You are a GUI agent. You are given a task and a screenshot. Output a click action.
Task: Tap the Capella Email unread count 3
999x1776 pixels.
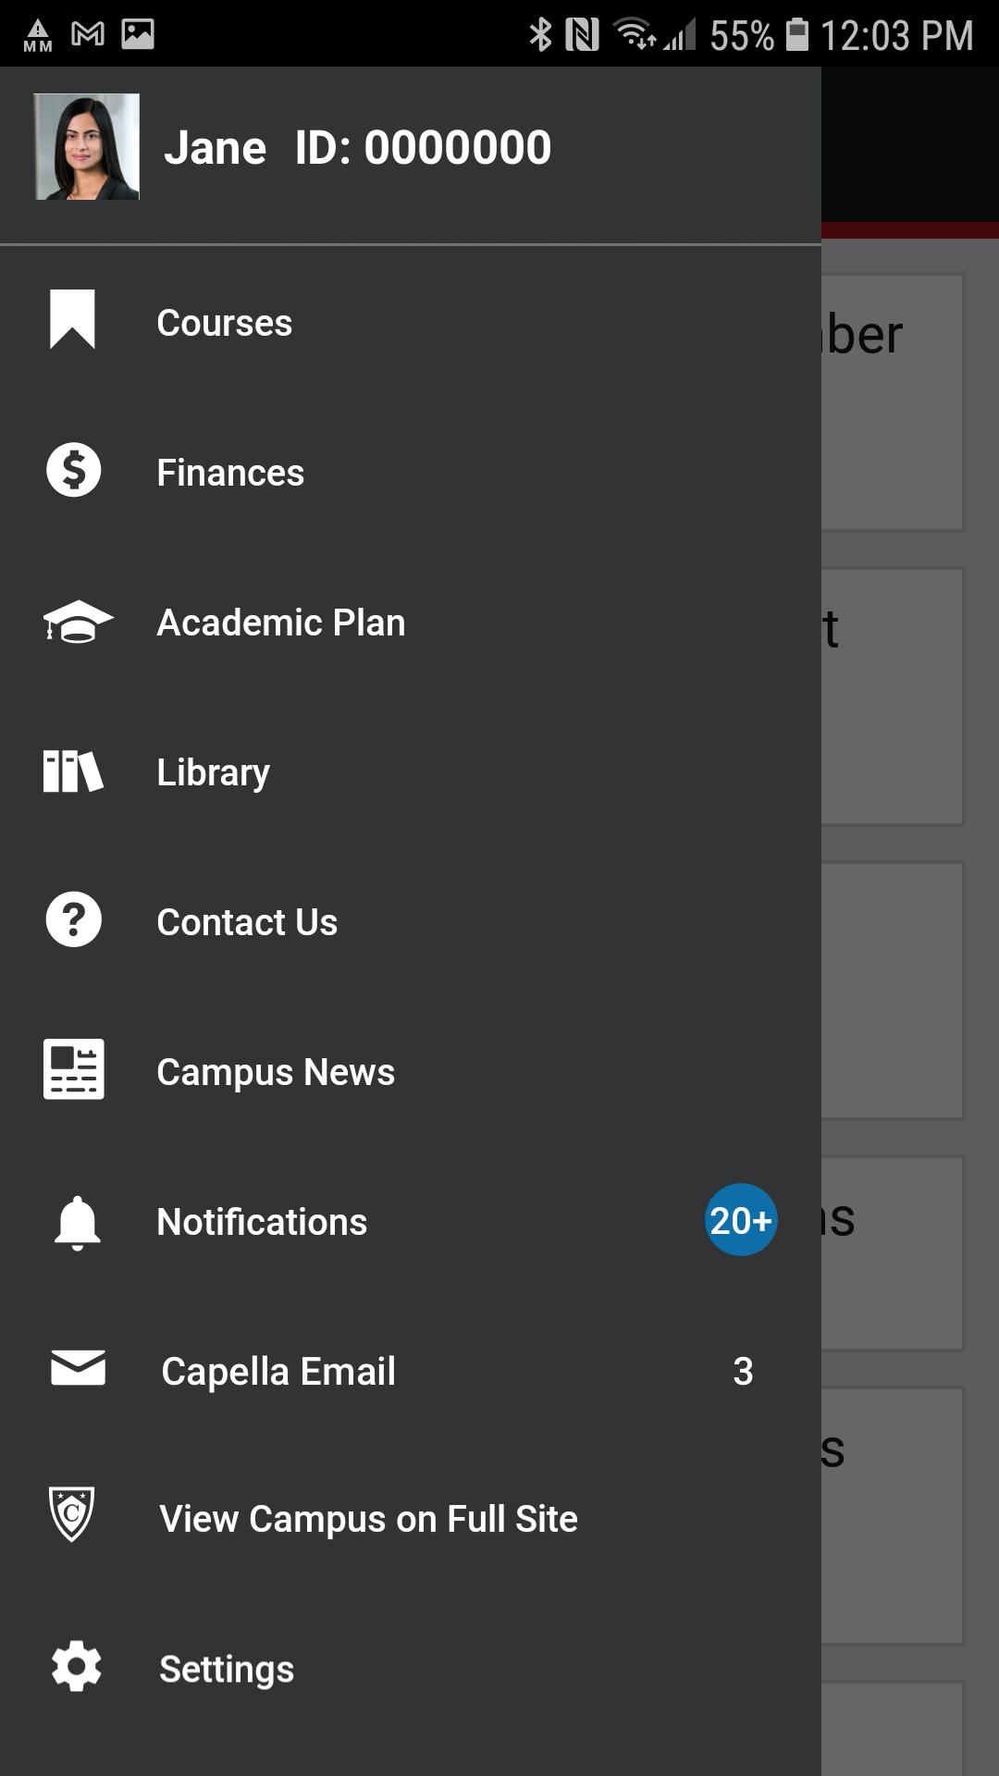(743, 1372)
